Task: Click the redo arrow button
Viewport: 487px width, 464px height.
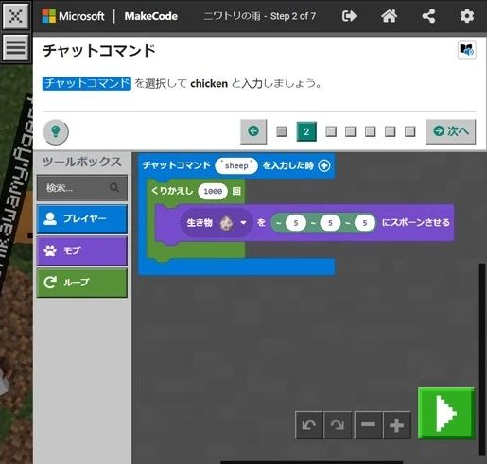Action: (338, 425)
